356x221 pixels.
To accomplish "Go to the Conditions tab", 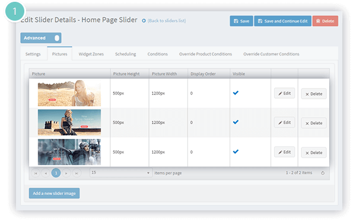I will (x=158, y=54).
